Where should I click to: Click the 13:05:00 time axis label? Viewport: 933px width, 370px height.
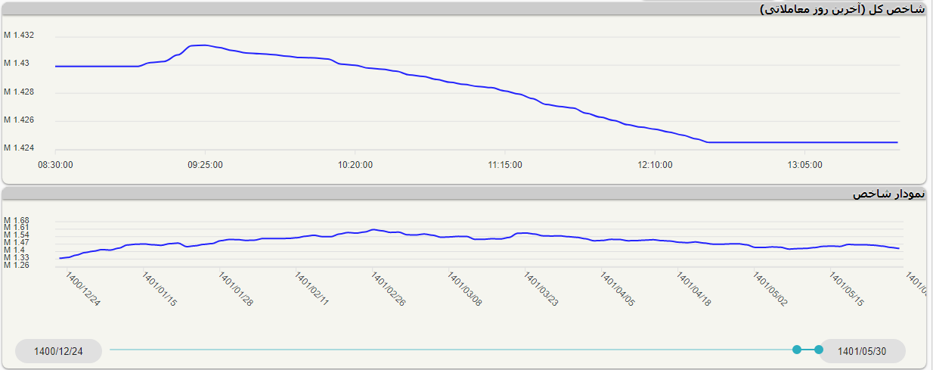coord(804,164)
